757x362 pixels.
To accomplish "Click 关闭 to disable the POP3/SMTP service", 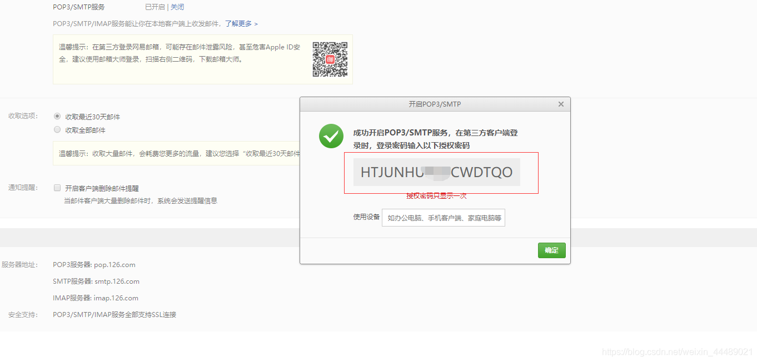I will pos(177,7).
